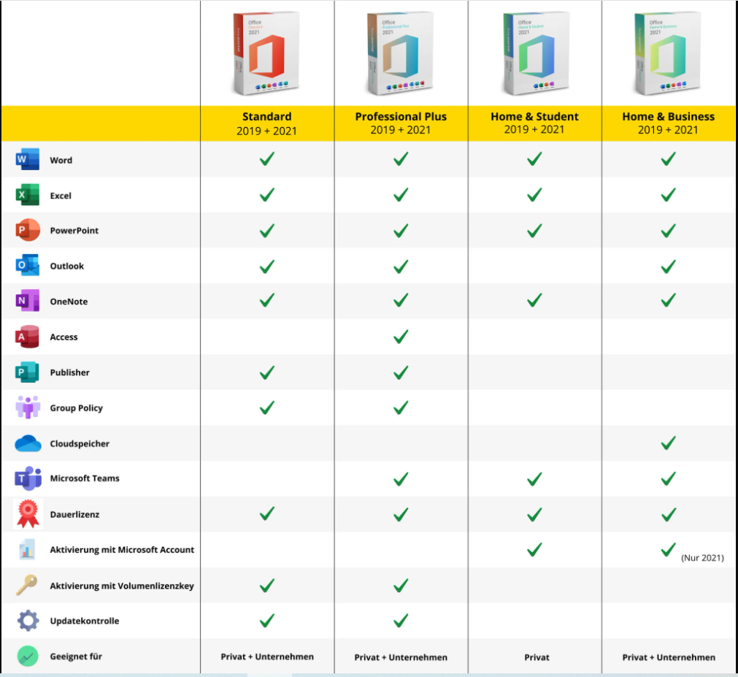Toggle the Teams checkmark under Home & Student
The width and height of the screenshot is (738, 677).
click(x=534, y=478)
